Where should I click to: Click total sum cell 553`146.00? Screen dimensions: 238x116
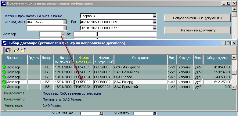217,72
